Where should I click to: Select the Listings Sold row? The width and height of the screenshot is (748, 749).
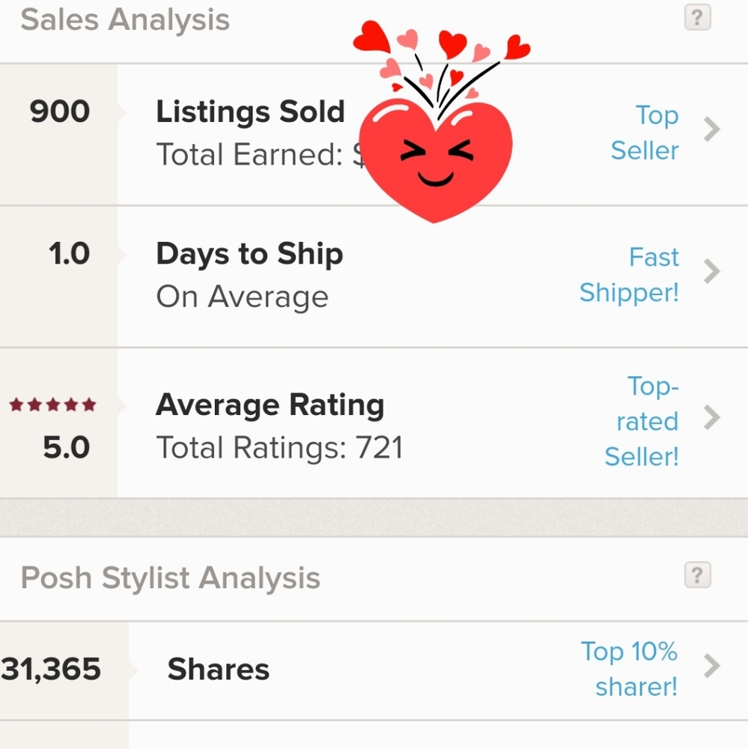[374, 135]
